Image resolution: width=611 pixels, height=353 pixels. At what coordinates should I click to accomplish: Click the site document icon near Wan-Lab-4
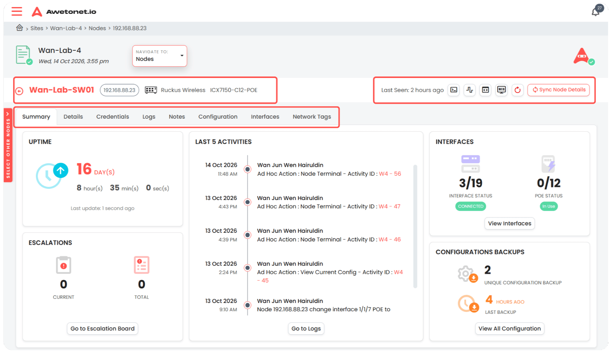point(24,55)
